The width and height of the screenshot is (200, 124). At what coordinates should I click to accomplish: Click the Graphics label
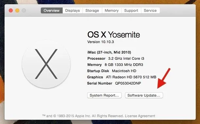(x=95, y=77)
